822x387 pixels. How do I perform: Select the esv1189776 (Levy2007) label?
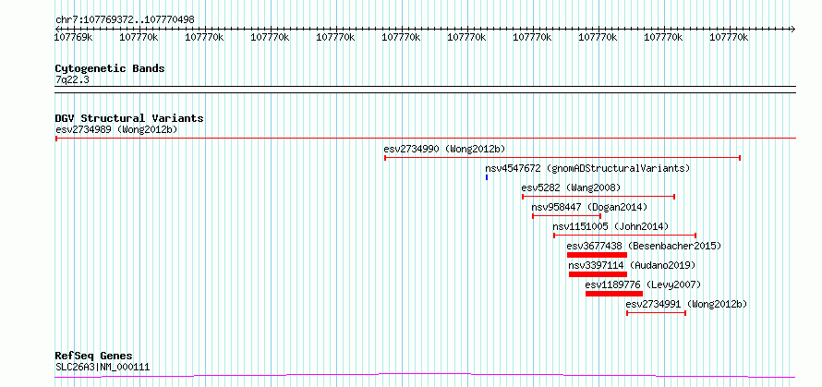(x=643, y=284)
